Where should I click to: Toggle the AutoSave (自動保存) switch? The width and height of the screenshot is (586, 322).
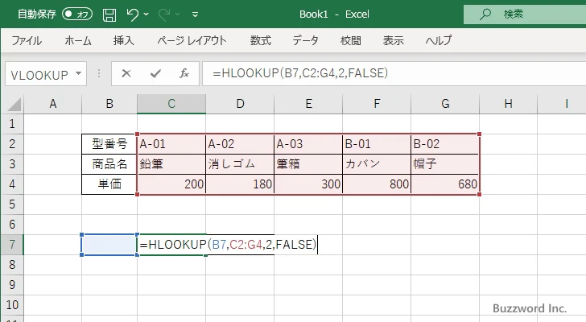(x=77, y=14)
